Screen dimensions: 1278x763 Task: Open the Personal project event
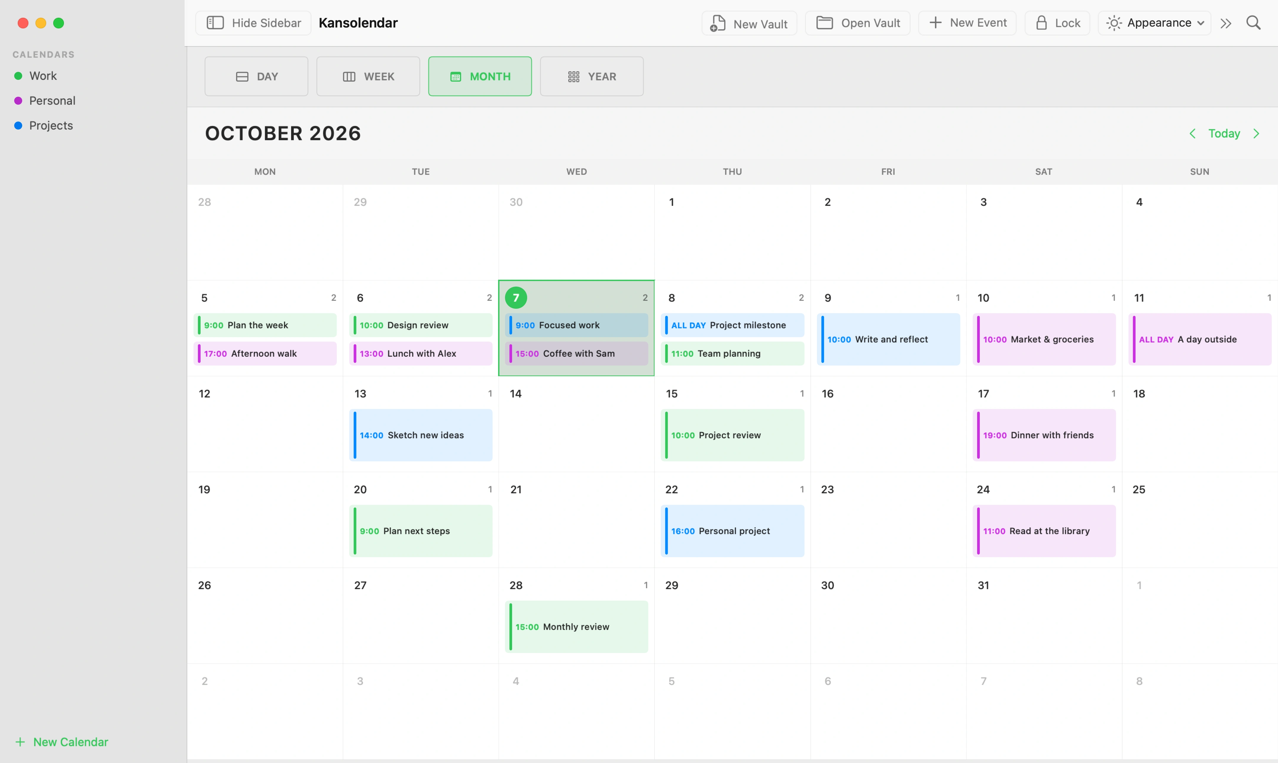tap(732, 531)
